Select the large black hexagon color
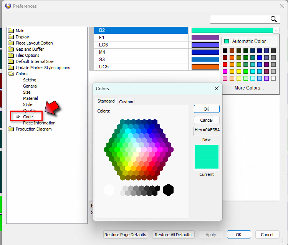Screen dimensions: 288x245 point(168,190)
